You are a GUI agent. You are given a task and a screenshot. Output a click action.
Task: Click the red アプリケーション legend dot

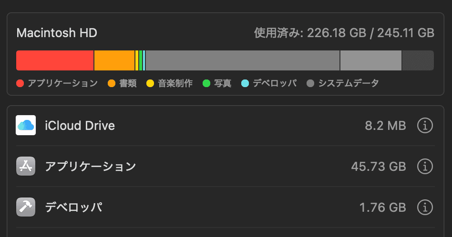click(20, 84)
